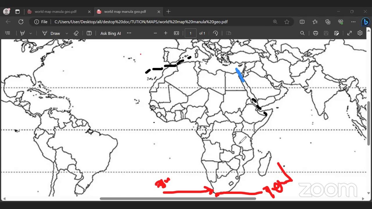Toggle fit to width
The image size is (372, 209).
[176, 33]
